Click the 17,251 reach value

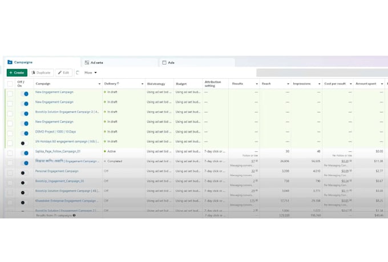tap(285, 201)
